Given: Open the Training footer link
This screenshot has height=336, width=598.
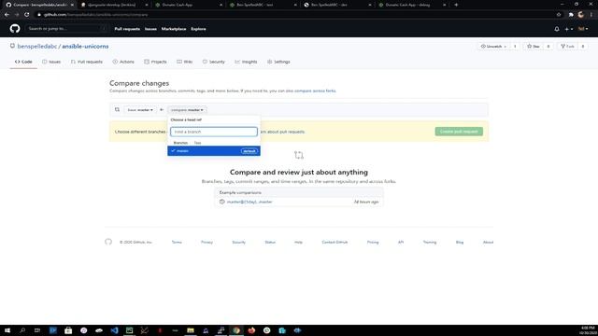Looking at the screenshot, I should pos(430,243).
